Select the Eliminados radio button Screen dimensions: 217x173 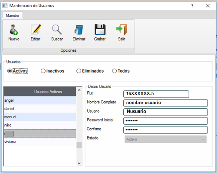(x=79, y=71)
